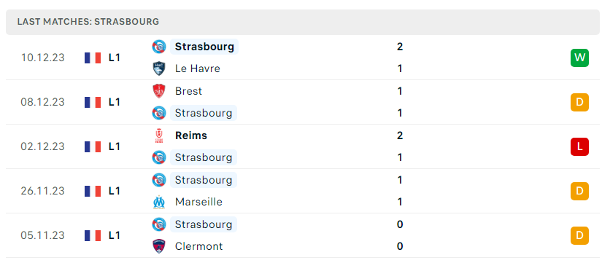Click the green W result badge

point(579,58)
